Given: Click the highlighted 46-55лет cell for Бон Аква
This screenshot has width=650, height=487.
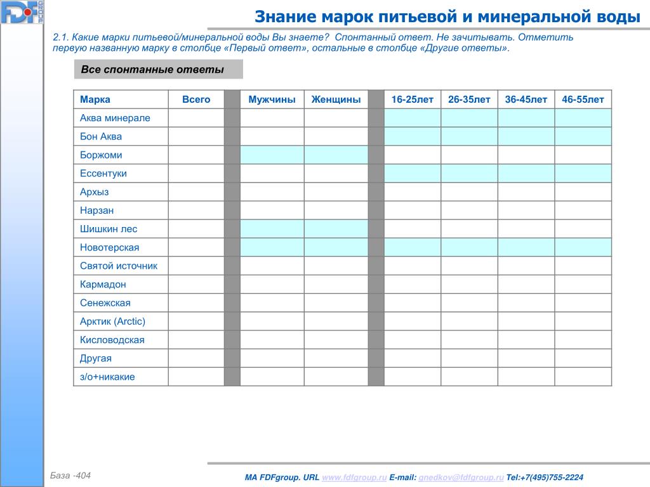Looking at the screenshot, I should (x=583, y=136).
